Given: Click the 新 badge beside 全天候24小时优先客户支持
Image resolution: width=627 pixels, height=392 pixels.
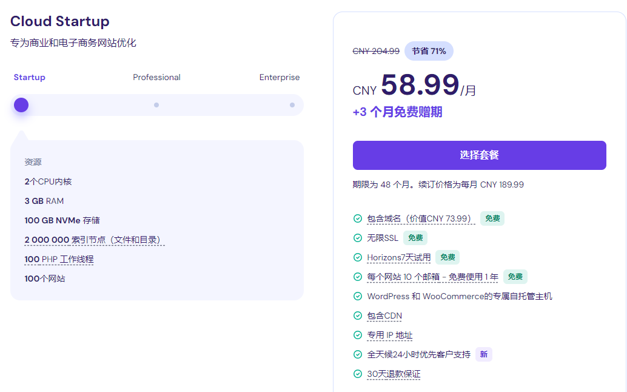Looking at the screenshot, I should [483, 354].
